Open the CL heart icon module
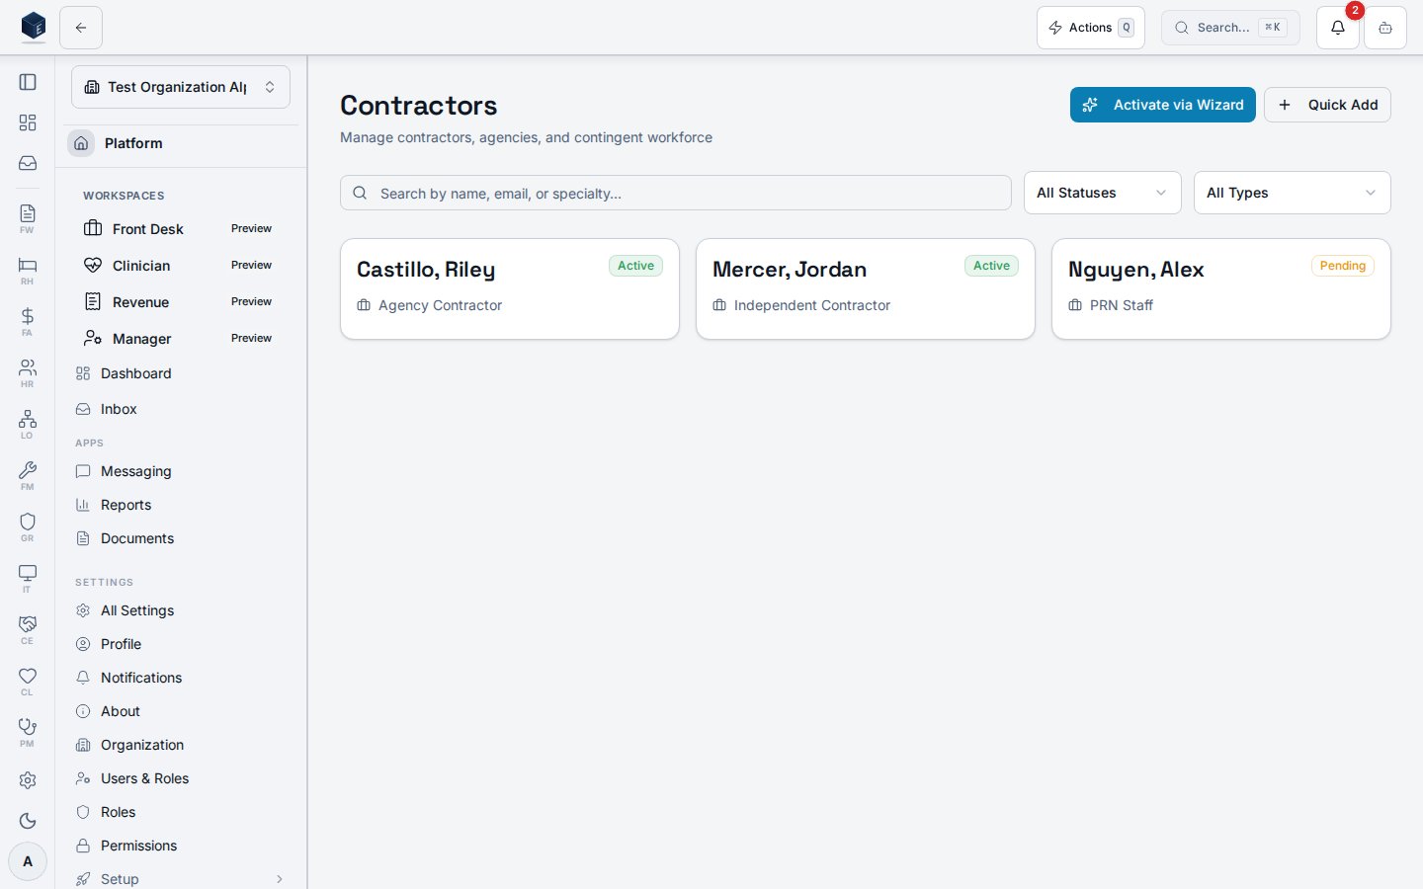The height and width of the screenshot is (889, 1423). (x=28, y=681)
